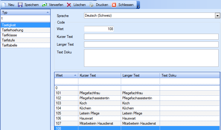Select the Wert input showing 108
Viewport: 221px width, 130px height.
[99, 29]
